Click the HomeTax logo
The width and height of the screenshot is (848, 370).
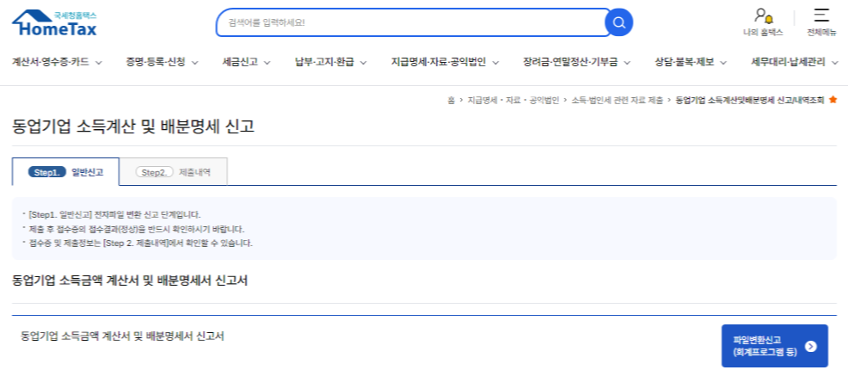coord(55,23)
